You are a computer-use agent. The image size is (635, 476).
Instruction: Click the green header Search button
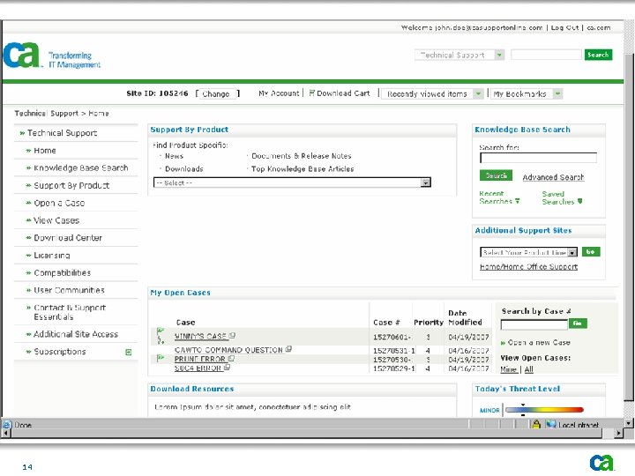[x=598, y=55]
